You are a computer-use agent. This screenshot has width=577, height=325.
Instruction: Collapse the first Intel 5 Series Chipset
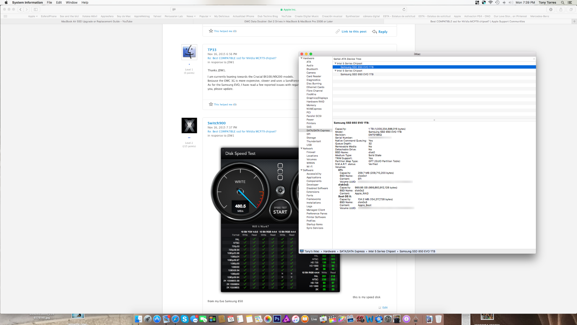coord(335,63)
